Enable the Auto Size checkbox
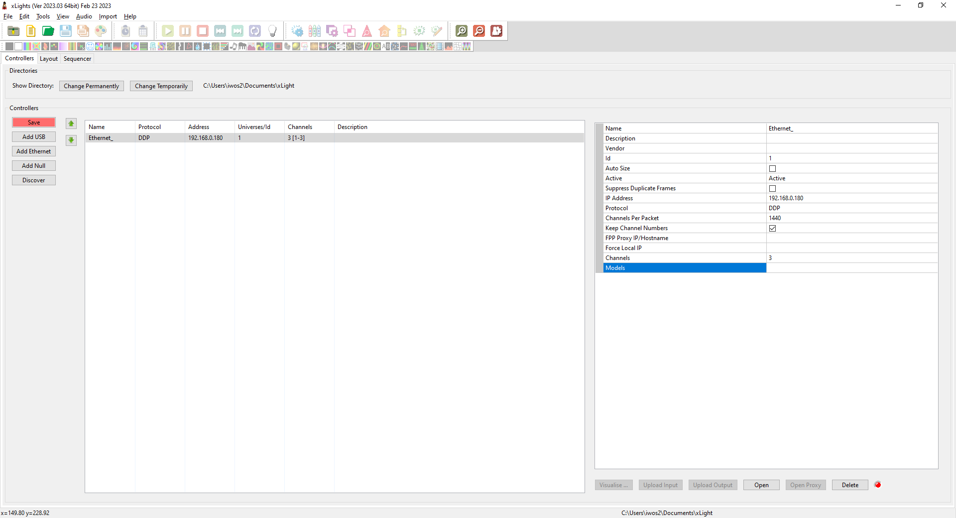Image resolution: width=956 pixels, height=518 pixels. tap(772, 168)
